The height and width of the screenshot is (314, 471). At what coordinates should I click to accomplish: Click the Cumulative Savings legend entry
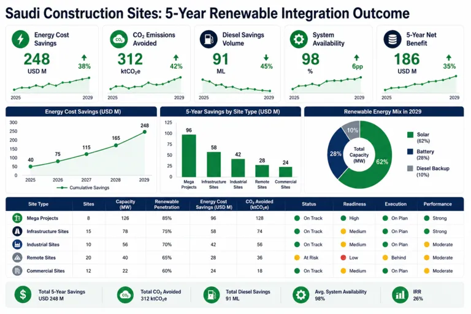click(x=83, y=188)
